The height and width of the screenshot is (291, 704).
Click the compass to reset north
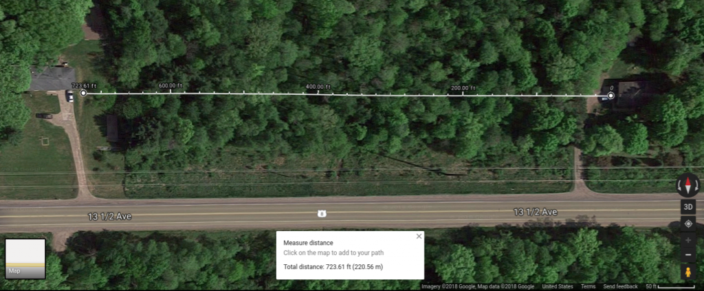(x=687, y=186)
